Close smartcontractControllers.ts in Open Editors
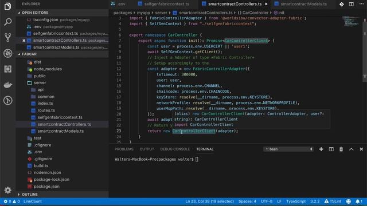 point(24,41)
